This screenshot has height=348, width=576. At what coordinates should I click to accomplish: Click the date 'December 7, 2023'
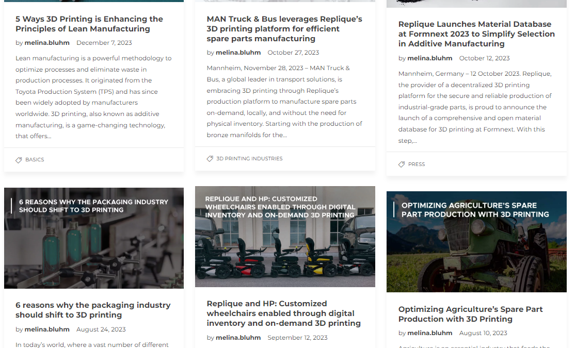click(104, 43)
